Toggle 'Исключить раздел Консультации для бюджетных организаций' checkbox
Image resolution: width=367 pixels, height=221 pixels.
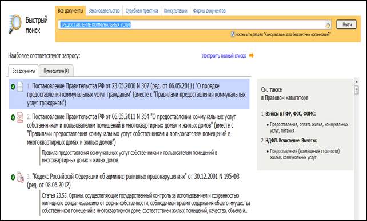pos(233,34)
